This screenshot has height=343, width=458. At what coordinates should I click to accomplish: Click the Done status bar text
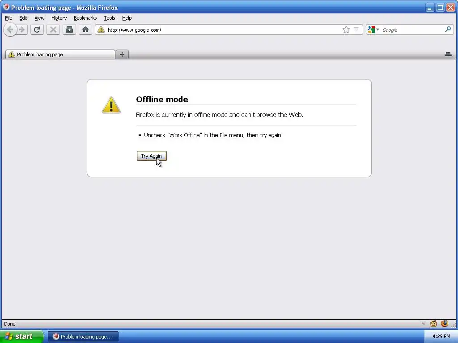pos(10,324)
